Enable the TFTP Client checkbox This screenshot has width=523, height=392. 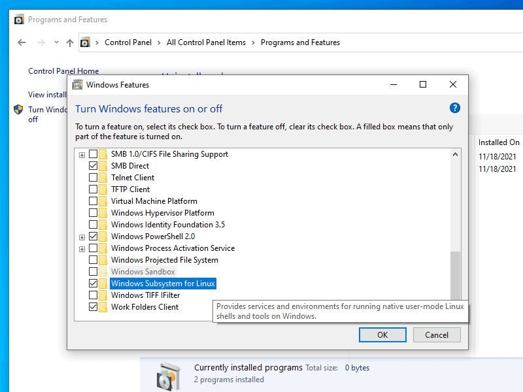point(93,189)
